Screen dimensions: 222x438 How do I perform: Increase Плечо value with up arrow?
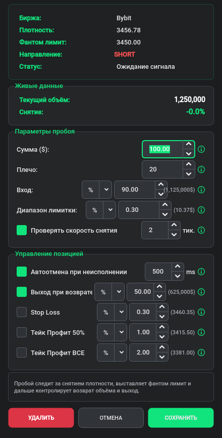189,165
